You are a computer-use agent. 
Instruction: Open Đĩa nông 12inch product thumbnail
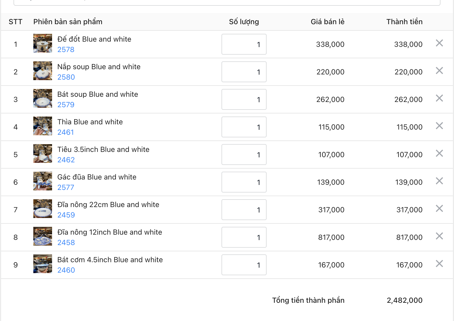coord(43,236)
